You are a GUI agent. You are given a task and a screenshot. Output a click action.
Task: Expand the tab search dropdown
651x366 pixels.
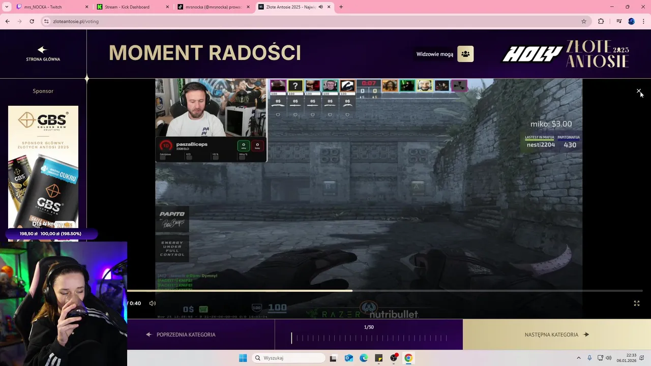pyautogui.click(x=6, y=7)
